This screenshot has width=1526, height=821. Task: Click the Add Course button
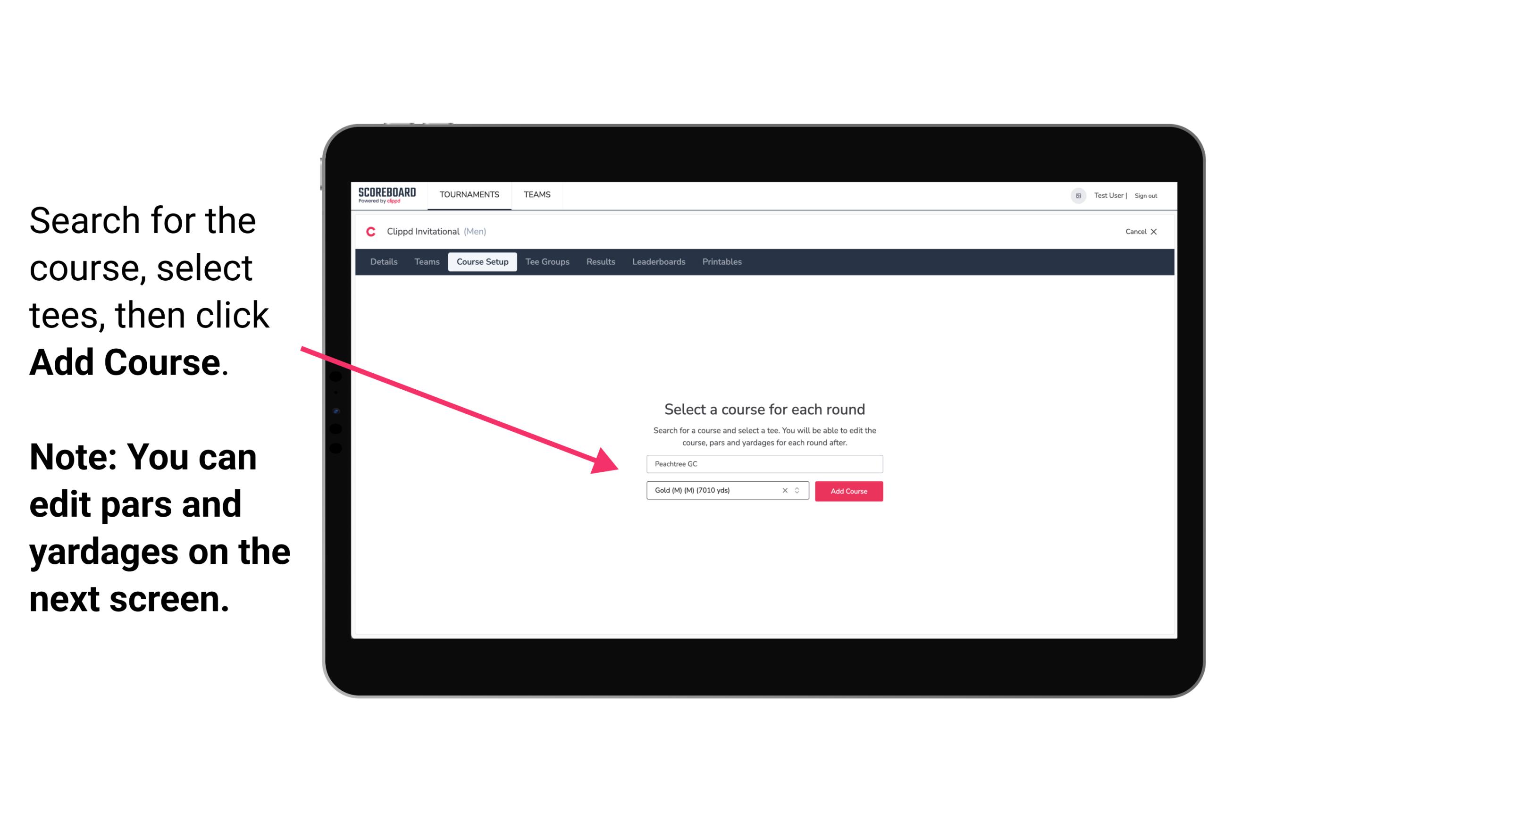(847, 490)
